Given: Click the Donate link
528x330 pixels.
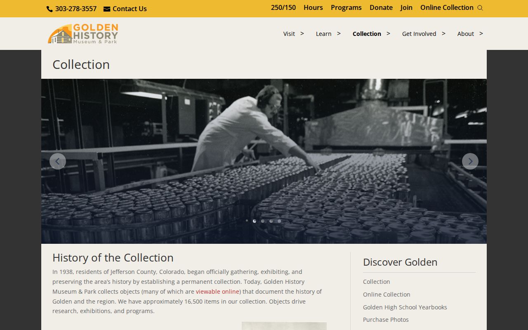Looking at the screenshot, I should [381, 7].
